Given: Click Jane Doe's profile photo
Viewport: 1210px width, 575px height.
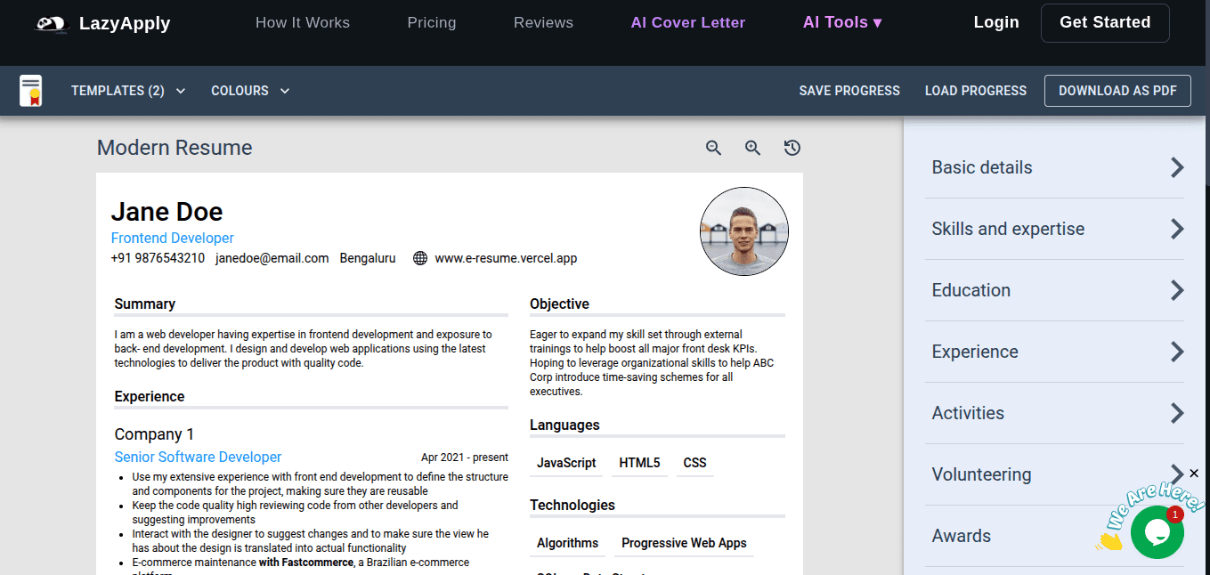Looking at the screenshot, I should 744,231.
